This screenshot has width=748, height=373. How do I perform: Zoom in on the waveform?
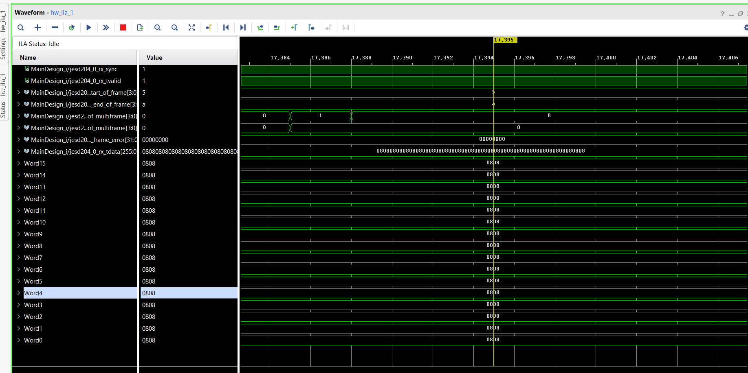coord(157,28)
